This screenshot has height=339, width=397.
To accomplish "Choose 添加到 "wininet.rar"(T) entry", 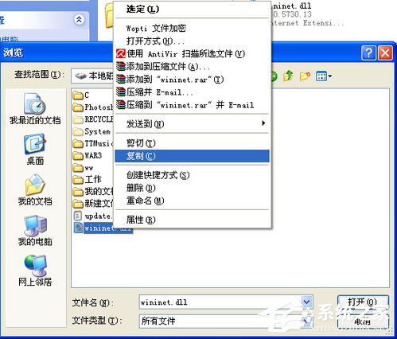I will (192, 80).
